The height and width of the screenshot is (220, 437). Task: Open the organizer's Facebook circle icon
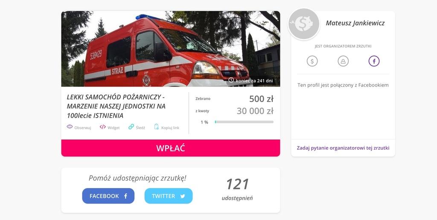tap(374, 61)
